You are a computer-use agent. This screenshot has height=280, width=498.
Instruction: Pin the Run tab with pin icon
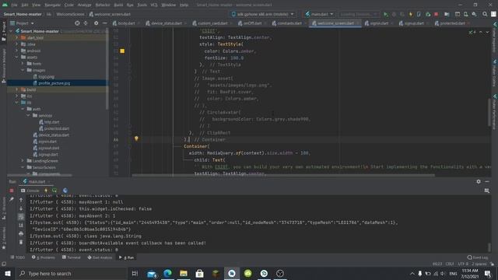(x=12, y=199)
